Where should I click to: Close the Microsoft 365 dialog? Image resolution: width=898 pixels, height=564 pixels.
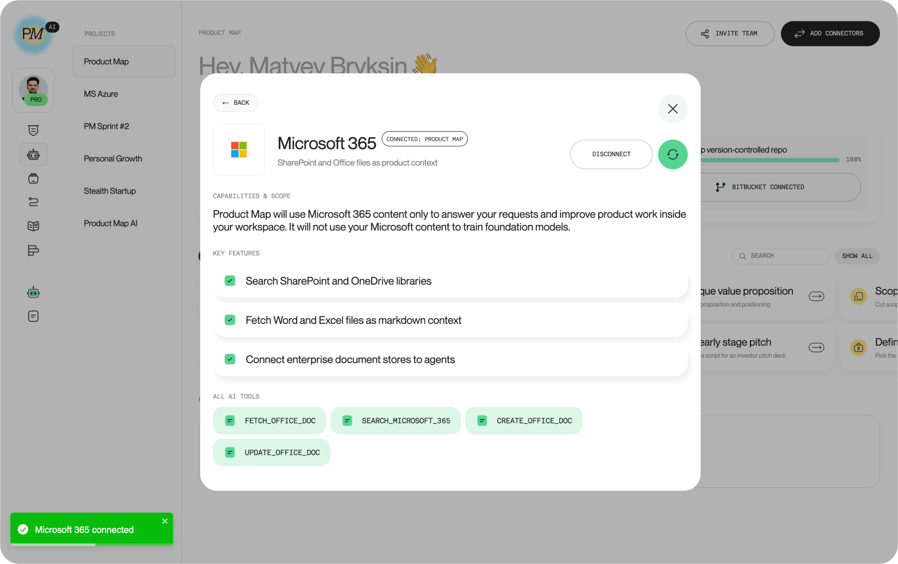tap(672, 109)
